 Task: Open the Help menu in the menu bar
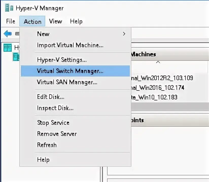click(76, 21)
